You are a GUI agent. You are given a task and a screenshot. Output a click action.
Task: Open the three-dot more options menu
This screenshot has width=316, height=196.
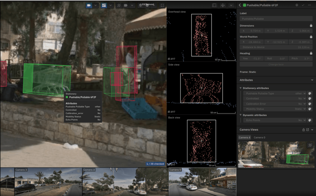pos(309,5)
